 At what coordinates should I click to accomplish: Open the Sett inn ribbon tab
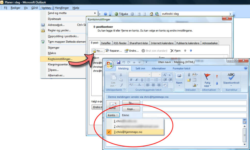(140, 68)
